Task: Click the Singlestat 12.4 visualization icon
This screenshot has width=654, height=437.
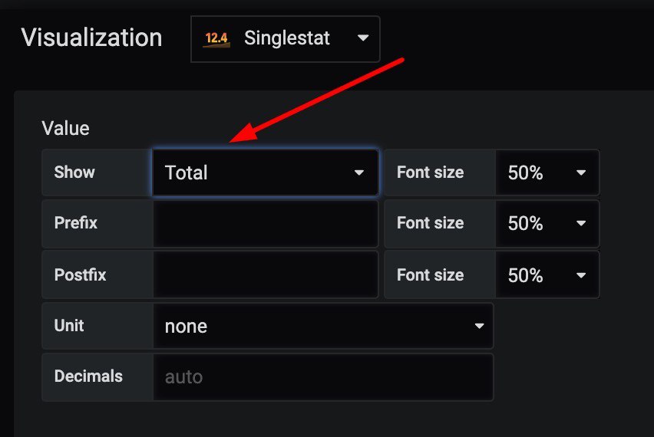Action: (216, 39)
